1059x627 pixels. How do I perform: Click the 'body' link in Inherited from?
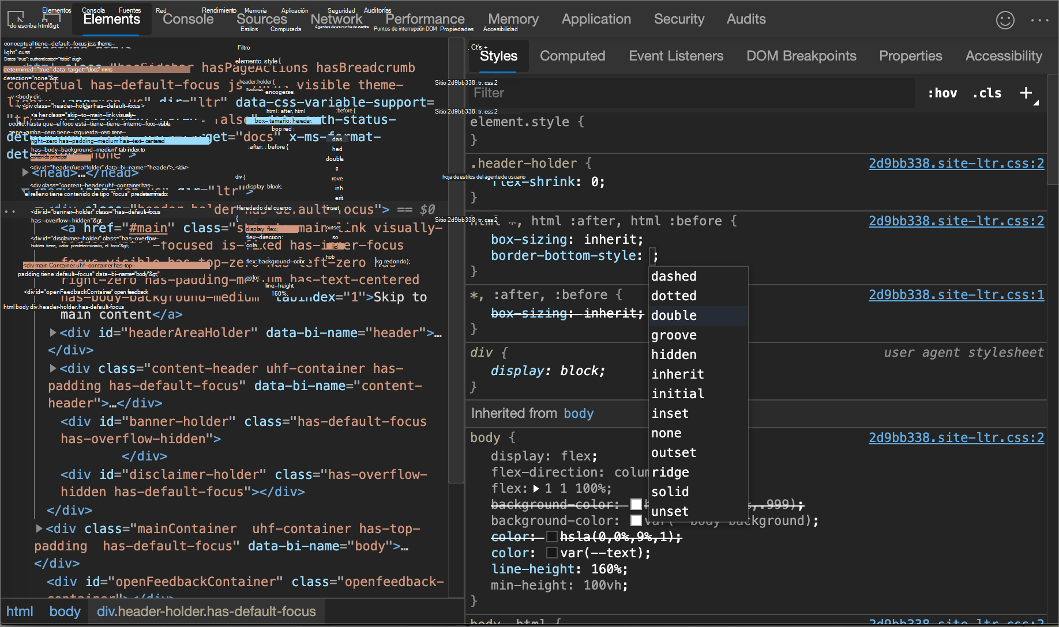click(x=579, y=413)
